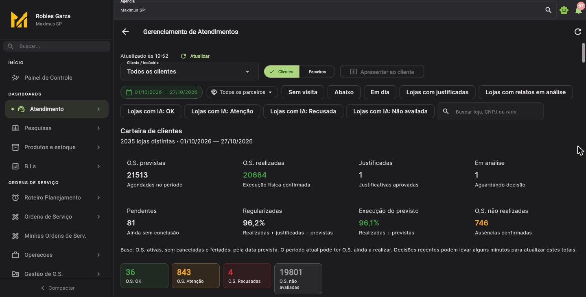The height and width of the screenshot is (297, 586).
Task: Filter by Lojas com IA: Atenção
Action: click(222, 111)
